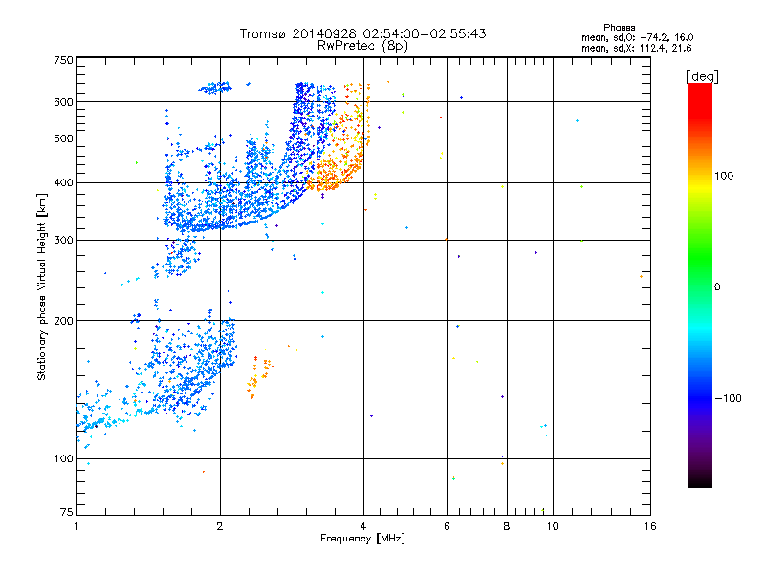This screenshot has width=765, height=573.
Task: Click y-axis tick label 300
Action: coord(64,241)
